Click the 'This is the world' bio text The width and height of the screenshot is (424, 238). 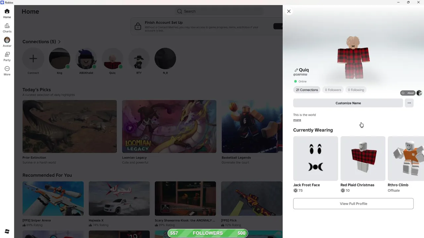(304, 115)
